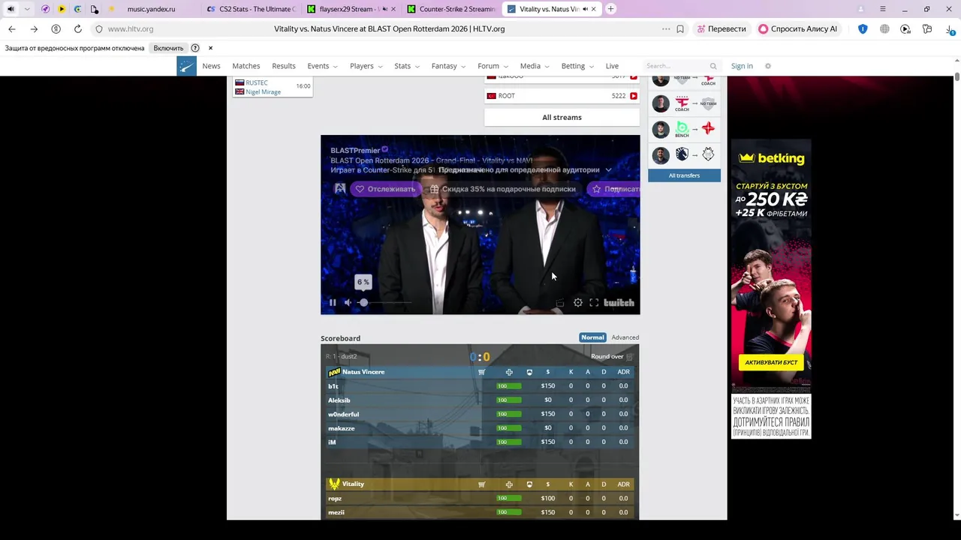Click the HLTV search field
Screen dimensions: 961x540
pyautogui.click(x=676, y=66)
